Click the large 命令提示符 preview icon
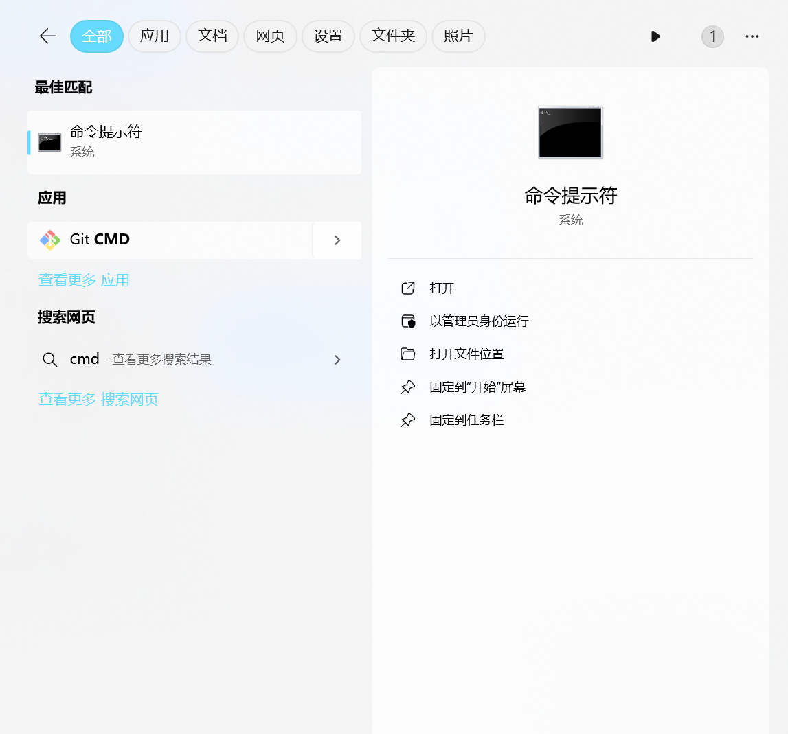The width and height of the screenshot is (788, 734). click(570, 133)
